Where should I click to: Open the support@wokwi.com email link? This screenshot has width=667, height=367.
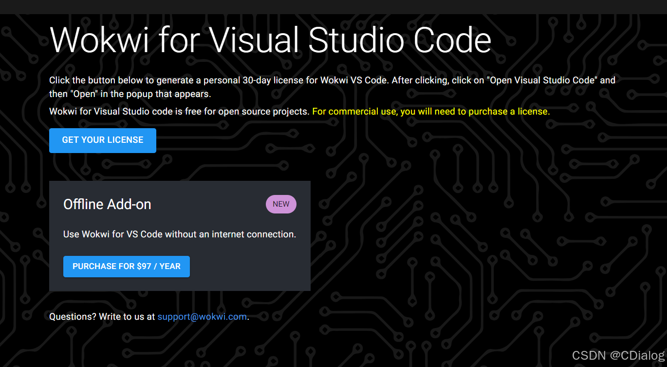202,317
